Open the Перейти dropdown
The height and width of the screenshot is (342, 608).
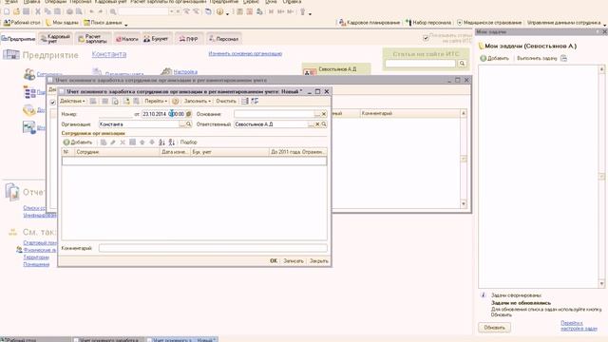pos(156,102)
